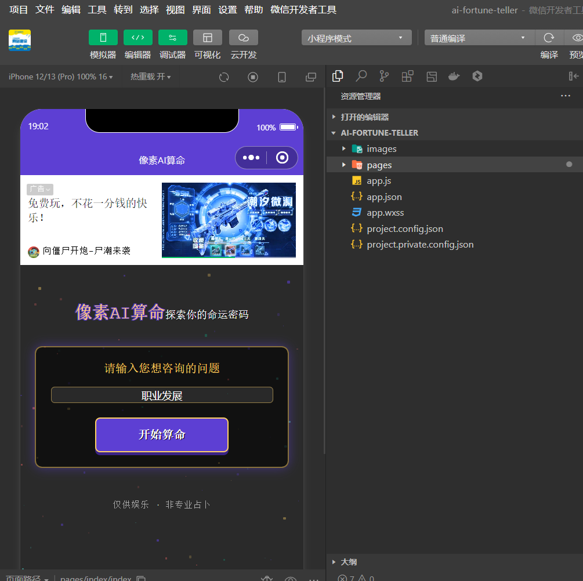Open the 资源管理器 more actions ellipsis
This screenshot has height=581, width=583.
pos(566,96)
